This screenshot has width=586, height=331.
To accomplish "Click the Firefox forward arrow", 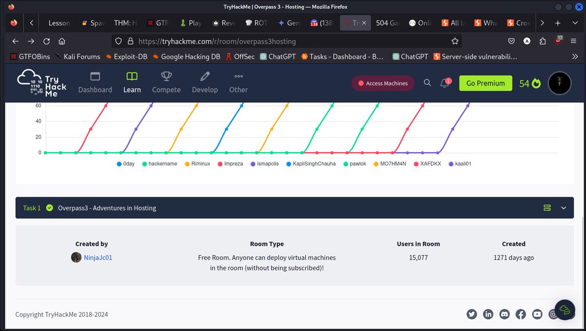I will click(31, 41).
